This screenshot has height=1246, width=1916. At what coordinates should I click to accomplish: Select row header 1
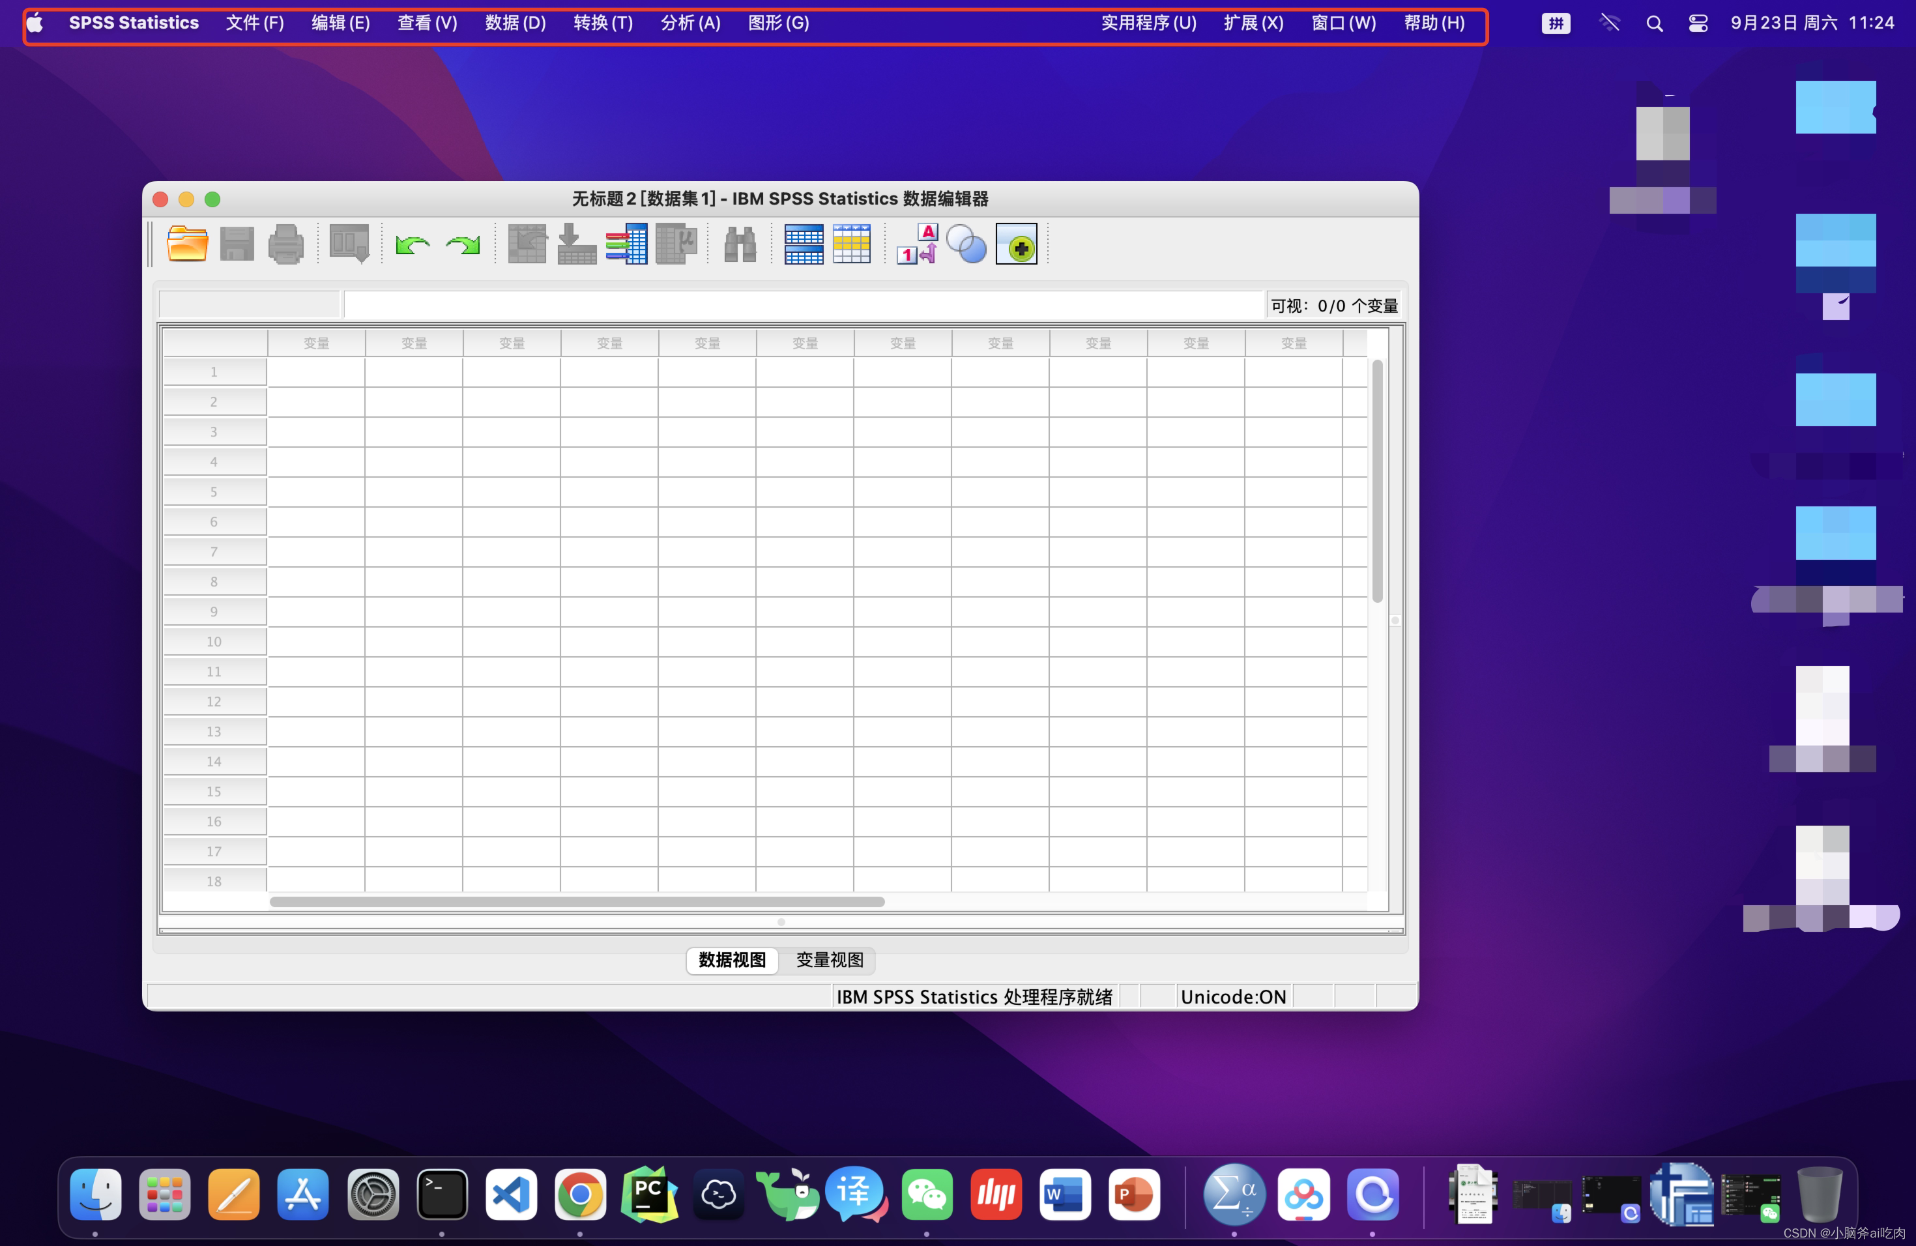coord(214,372)
